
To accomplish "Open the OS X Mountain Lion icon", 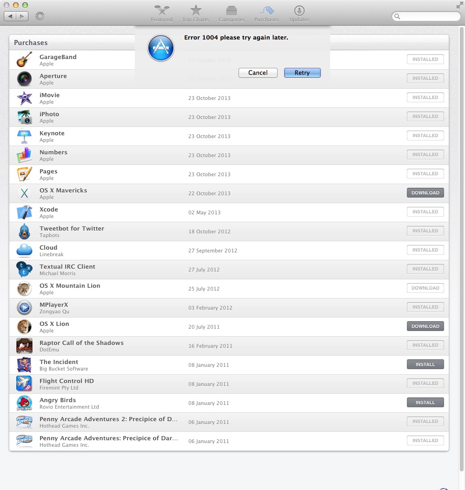I will [x=24, y=288].
